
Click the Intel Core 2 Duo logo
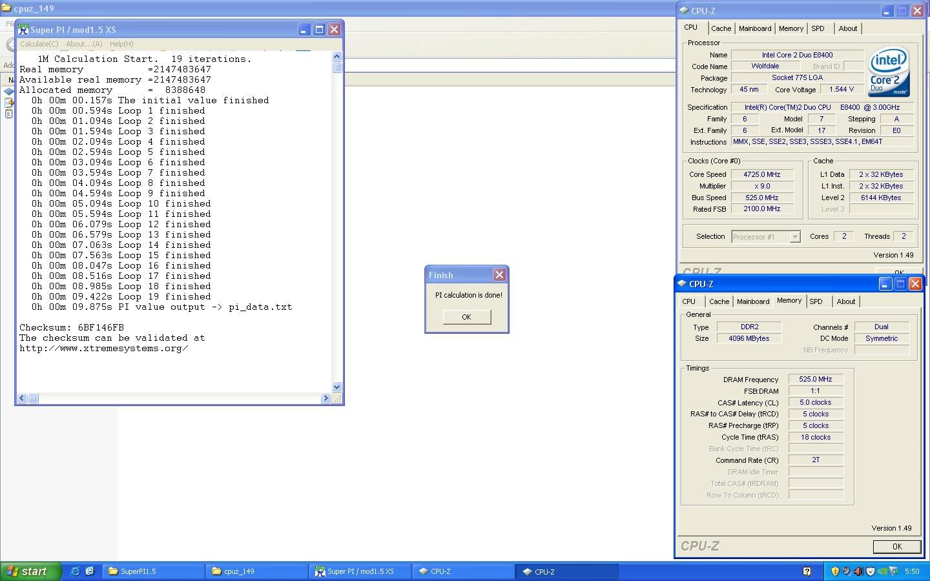point(889,71)
